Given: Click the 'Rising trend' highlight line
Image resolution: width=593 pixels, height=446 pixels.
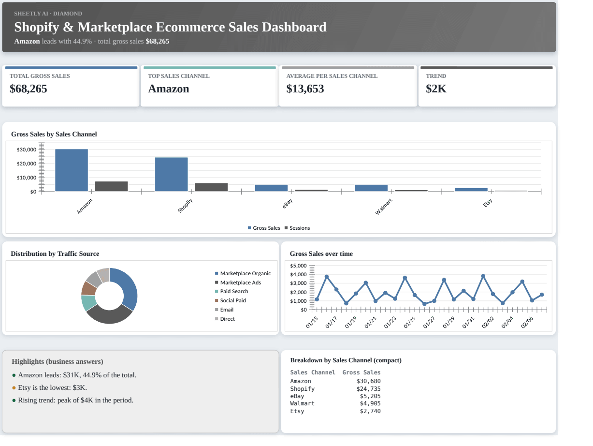Looking at the screenshot, I should point(72,400).
